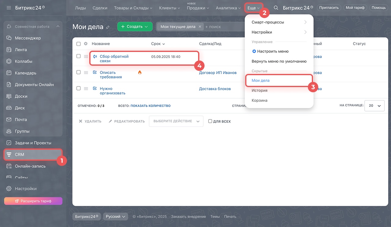Check the Описать требования row checkbox

(x=79, y=72)
